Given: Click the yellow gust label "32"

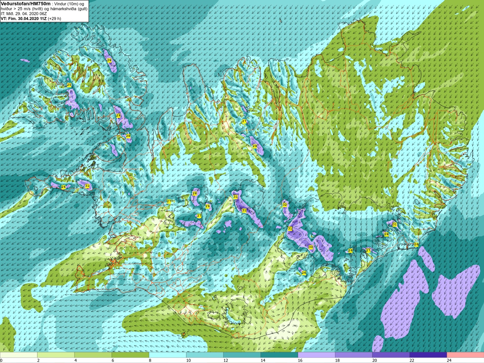Looking at the screenshot, I should tap(285, 205).
